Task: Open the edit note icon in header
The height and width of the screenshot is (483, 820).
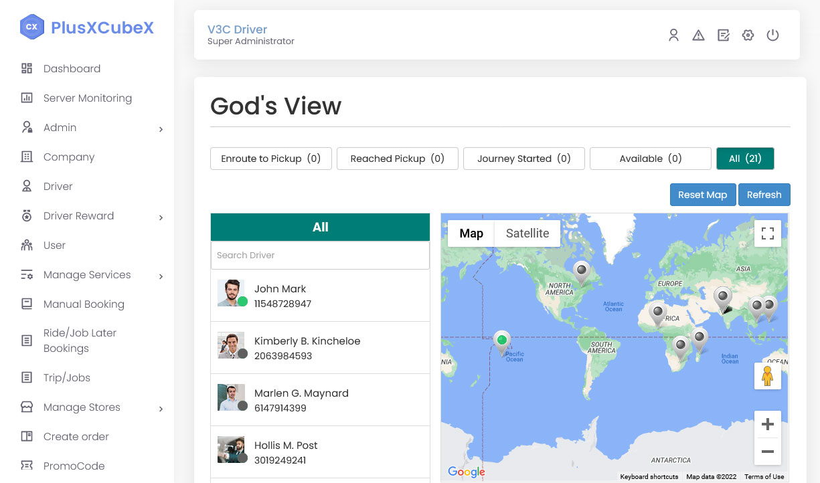Action: [724, 35]
